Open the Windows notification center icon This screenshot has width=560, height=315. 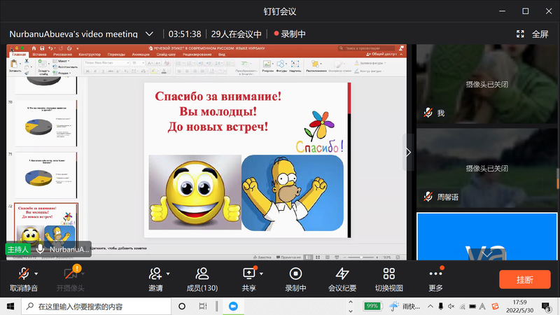(546, 307)
